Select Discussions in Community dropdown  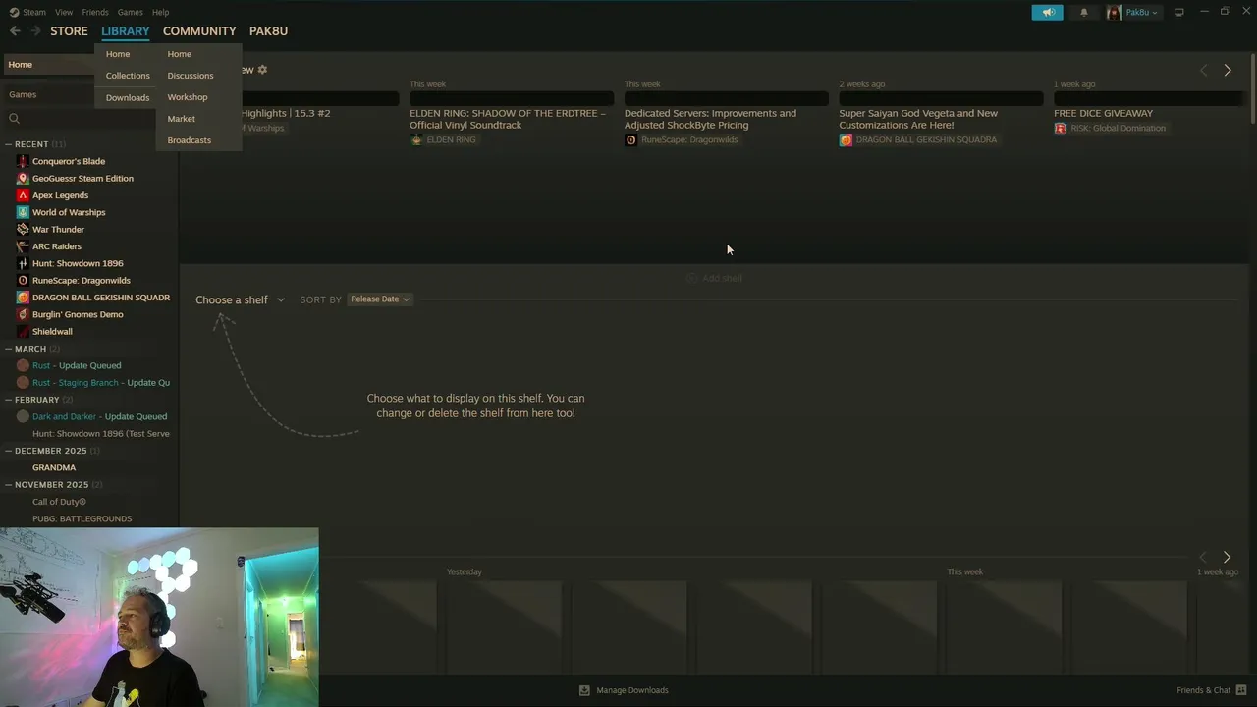tap(191, 76)
